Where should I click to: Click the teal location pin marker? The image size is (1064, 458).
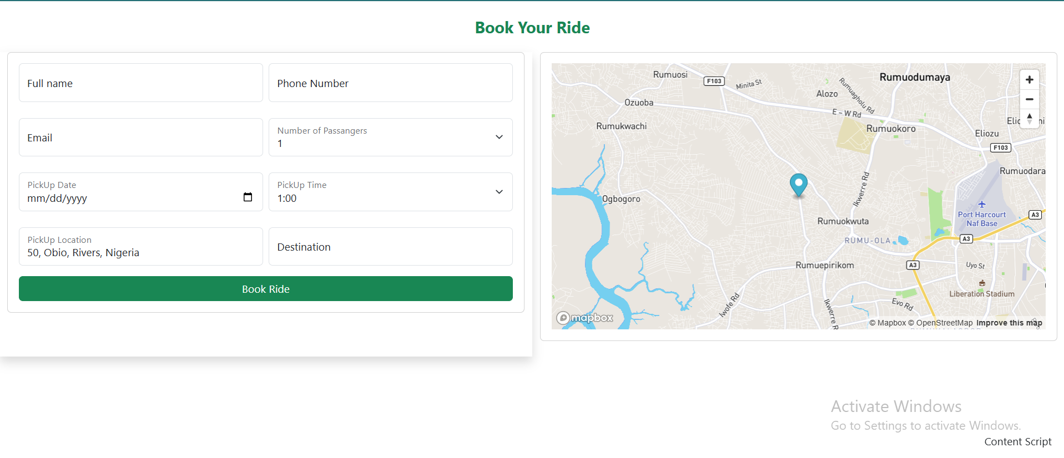798,184
